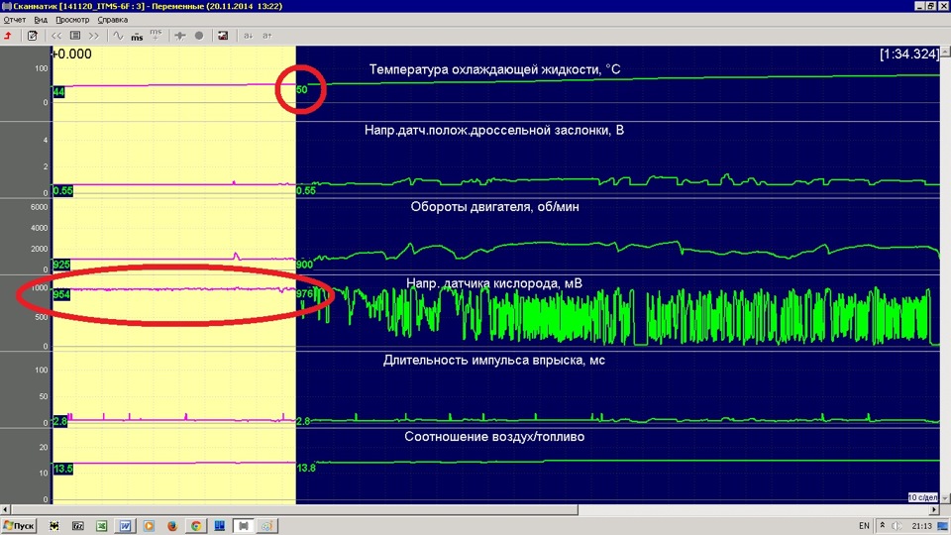Click the volume speaker tray icon

(898, 526)
